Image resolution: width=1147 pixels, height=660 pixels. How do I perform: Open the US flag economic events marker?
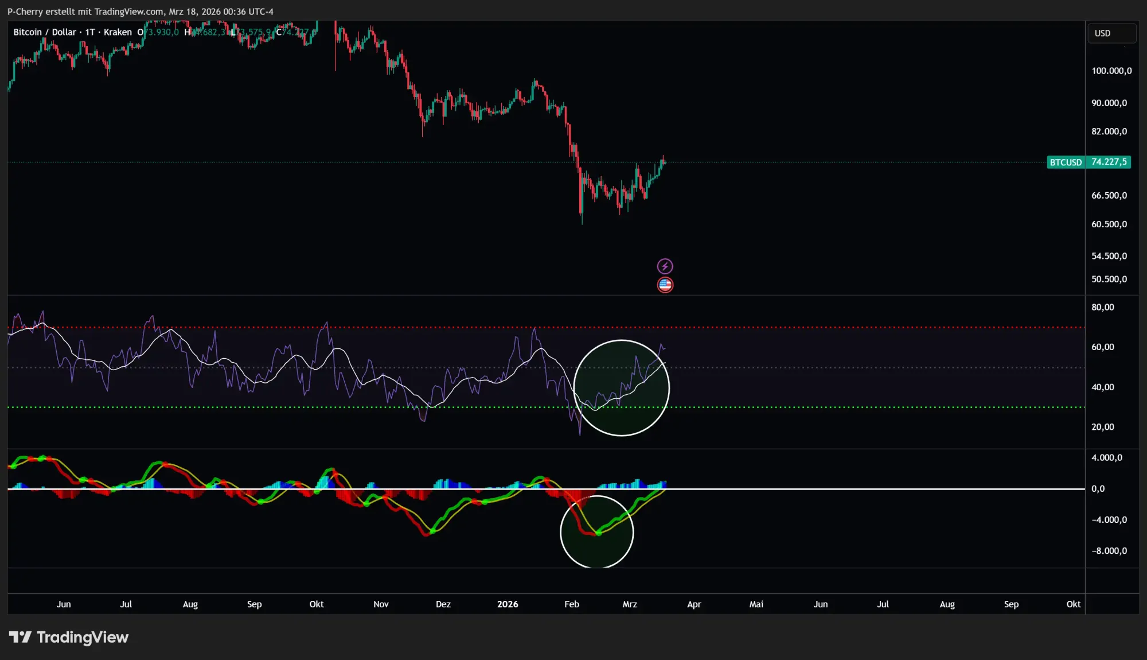664,285
